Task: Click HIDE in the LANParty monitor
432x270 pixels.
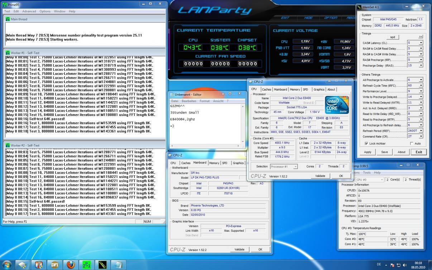Action: pos(308,18)
